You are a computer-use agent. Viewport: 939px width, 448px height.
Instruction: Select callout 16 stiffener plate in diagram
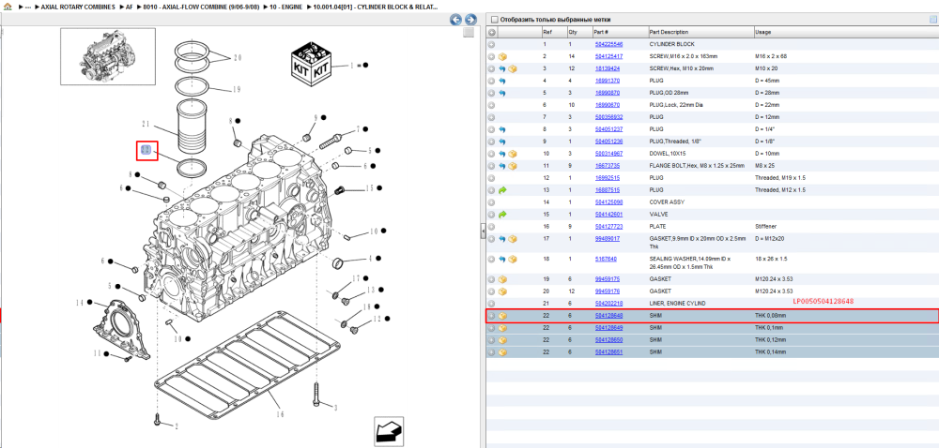click(x=279, y=413)
